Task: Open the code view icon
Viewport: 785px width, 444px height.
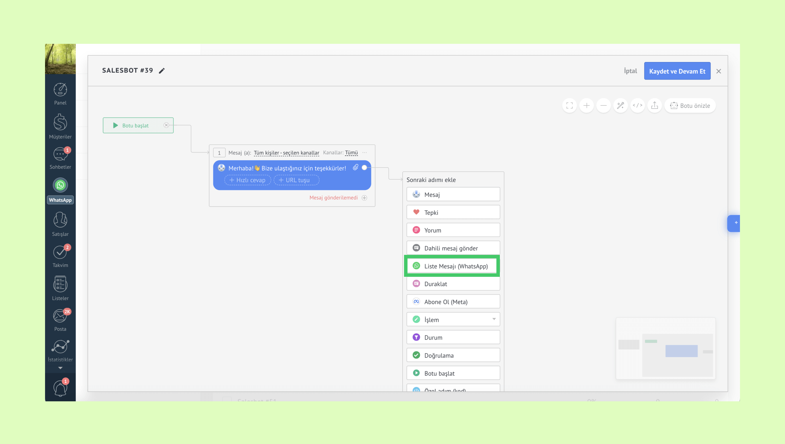Action: pyautogui.click(x=637, y=106)
